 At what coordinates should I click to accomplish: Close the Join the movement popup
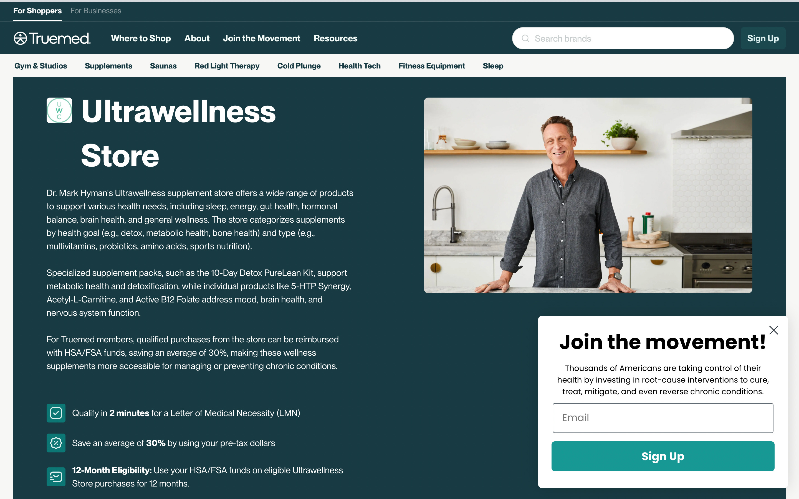pos(773,330)
